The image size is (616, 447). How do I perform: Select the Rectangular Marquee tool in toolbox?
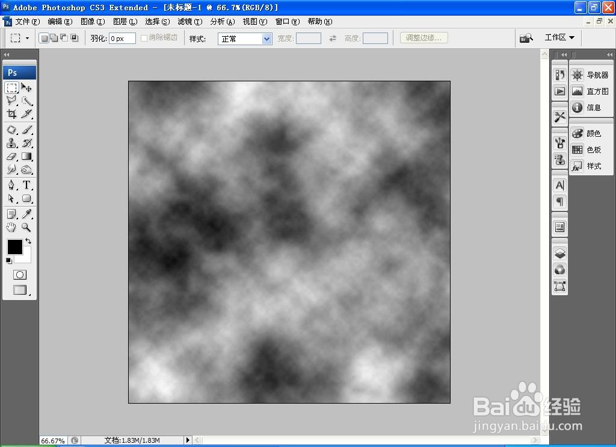(12, 87)
